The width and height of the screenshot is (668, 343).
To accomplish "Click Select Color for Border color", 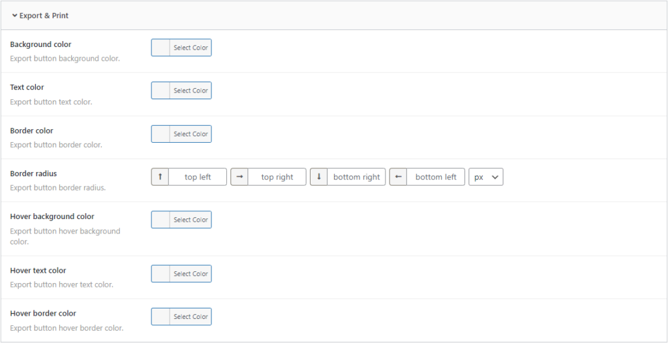I will click(x=190, y=134).
